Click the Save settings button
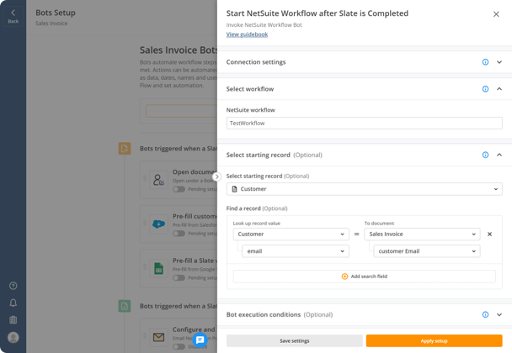The width and height of the screenshot is (512, 353). coord(295,340)
